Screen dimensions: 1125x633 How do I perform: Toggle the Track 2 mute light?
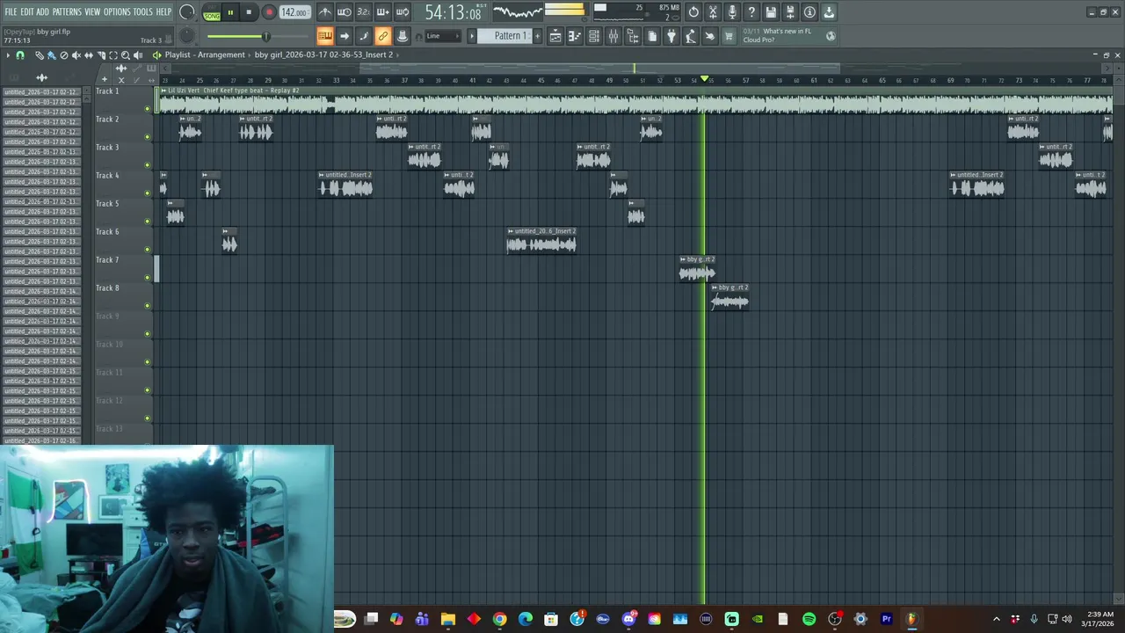tap(147, 136)
